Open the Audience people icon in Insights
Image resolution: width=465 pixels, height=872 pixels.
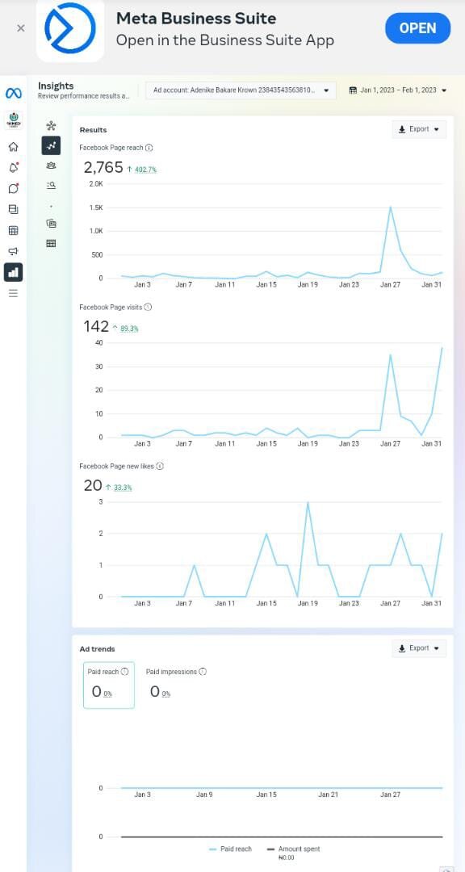click(51, 166)
